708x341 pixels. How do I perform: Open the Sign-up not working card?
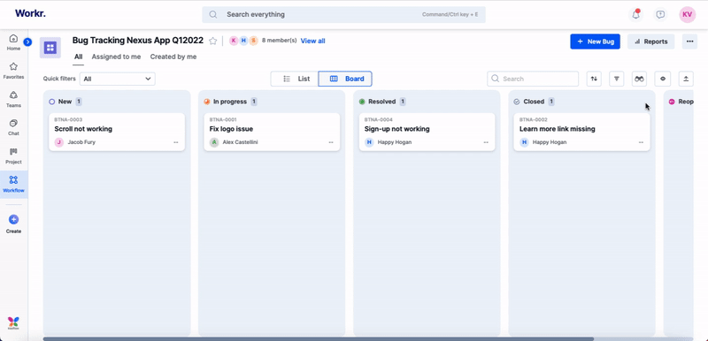(427, 132)
